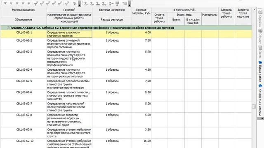Select the ТЗМ toolbar icon
The width and height of the screenshot is (264, 148).
click(x=92, y=4)
